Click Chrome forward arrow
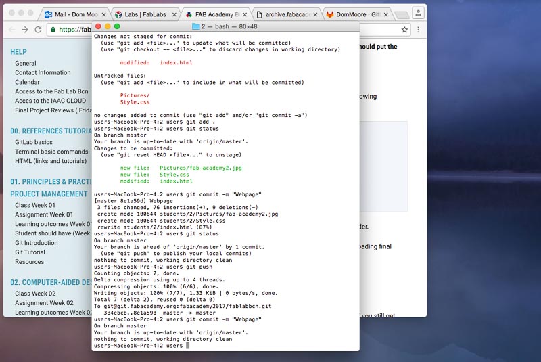The image size is (541, 362). [x=24, y=30]
